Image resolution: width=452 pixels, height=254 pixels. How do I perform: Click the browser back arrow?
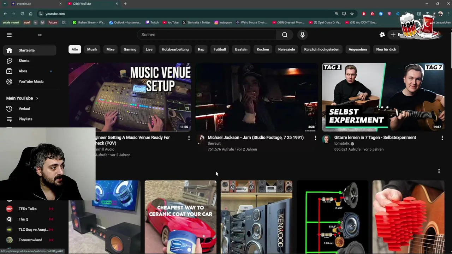click(x=5, y=14)
